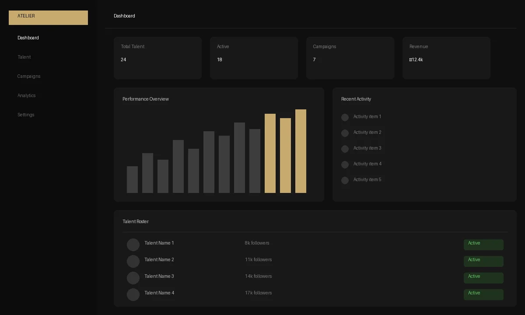Open Talent Name 3's avatar
This screenshot has height=315, width=525.
[x=133, y=278]
